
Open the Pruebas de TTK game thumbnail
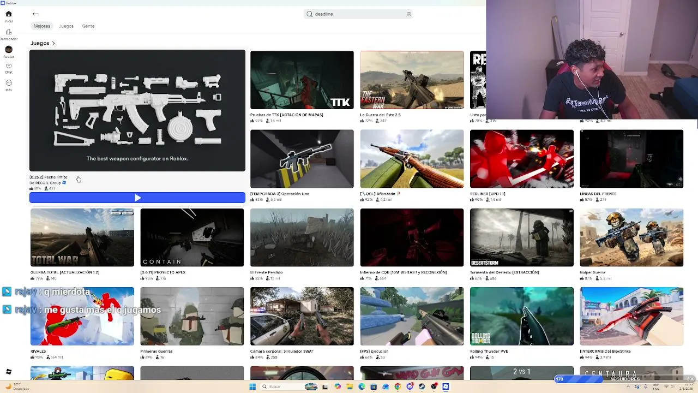[302, 80]
